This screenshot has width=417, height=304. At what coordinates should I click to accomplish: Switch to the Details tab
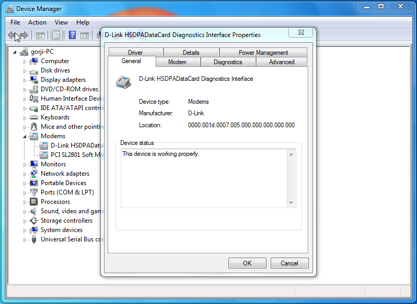191,52
